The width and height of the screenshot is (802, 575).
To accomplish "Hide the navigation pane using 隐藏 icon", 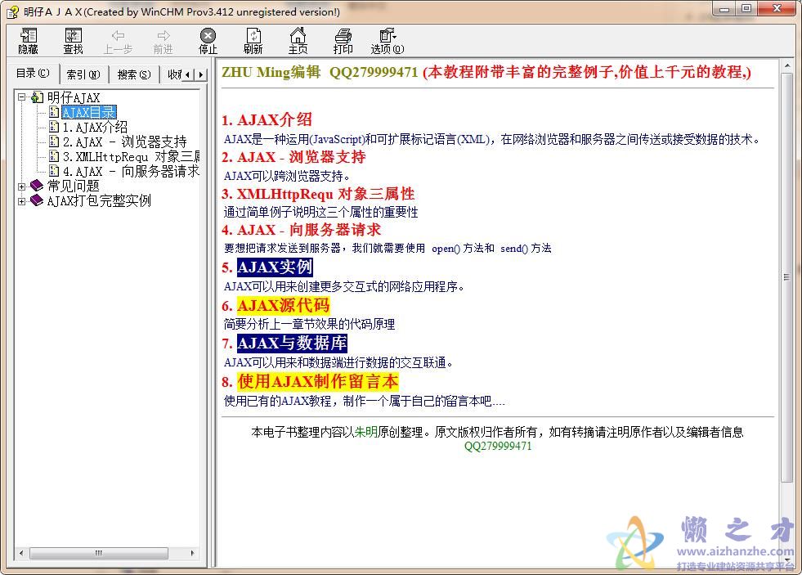I will click(27, 39).
